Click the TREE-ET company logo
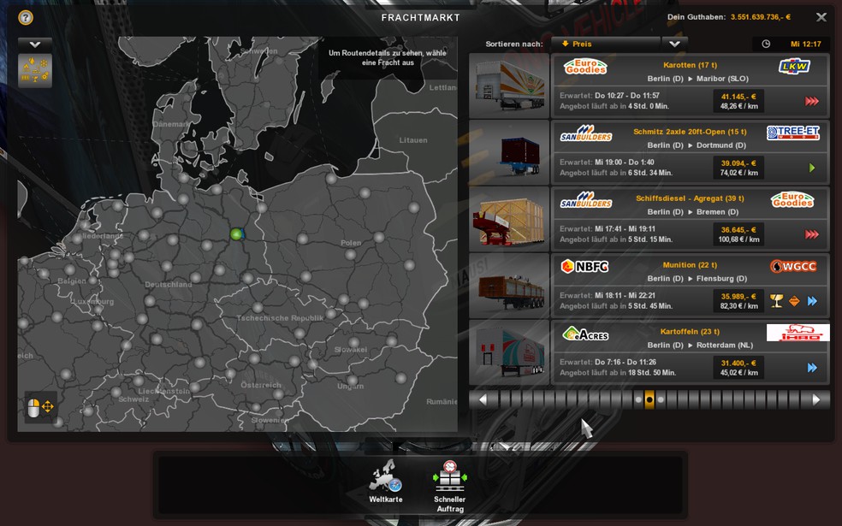The width and height of the screenshot is (842, 526). (x=793, y=133)
